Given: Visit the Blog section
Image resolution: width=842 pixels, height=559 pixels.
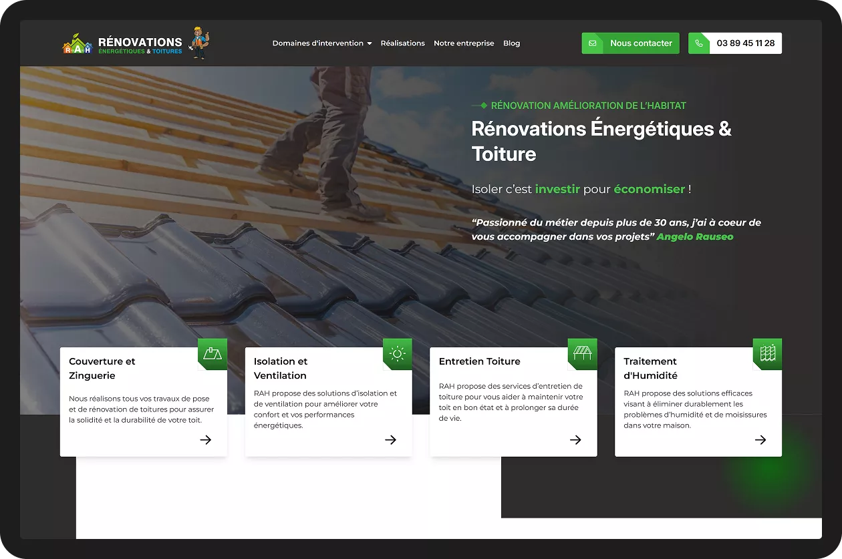Looking at the screenshot, I should tap(512, 43).
